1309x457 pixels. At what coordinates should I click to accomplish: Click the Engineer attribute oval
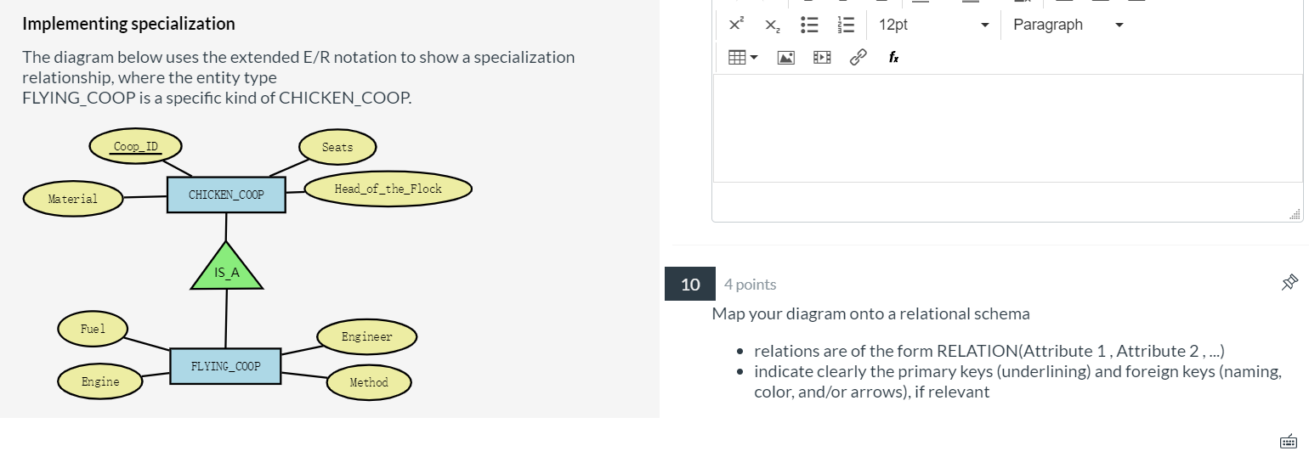[367, 337]
